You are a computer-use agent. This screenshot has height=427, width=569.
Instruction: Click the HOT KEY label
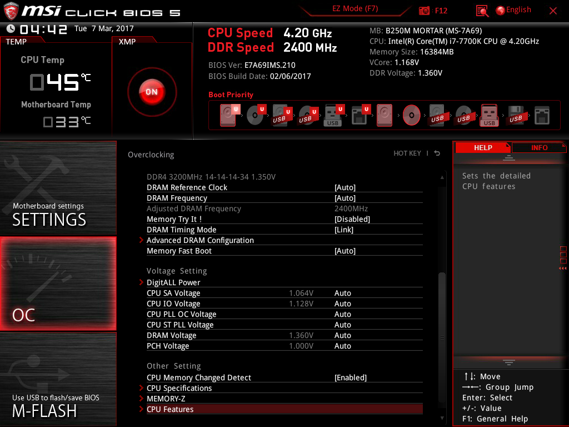pyautogui.click(x=407, y=153)
